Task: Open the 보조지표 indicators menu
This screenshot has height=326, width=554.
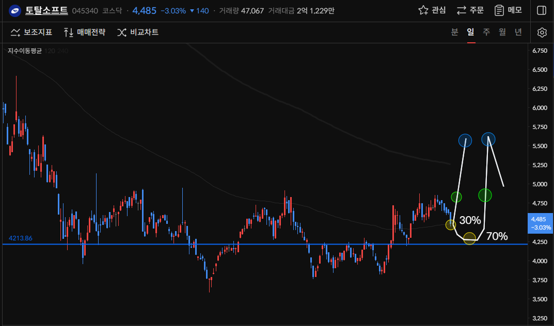Action: [31, 32]
